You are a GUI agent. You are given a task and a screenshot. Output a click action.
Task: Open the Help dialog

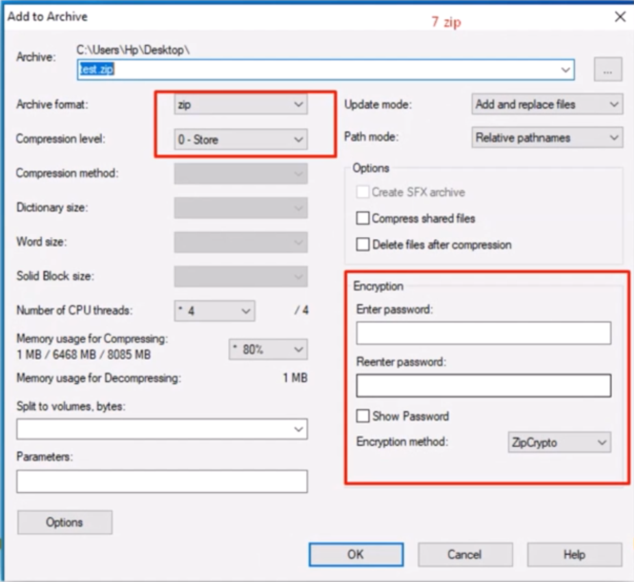click(574, 555)
